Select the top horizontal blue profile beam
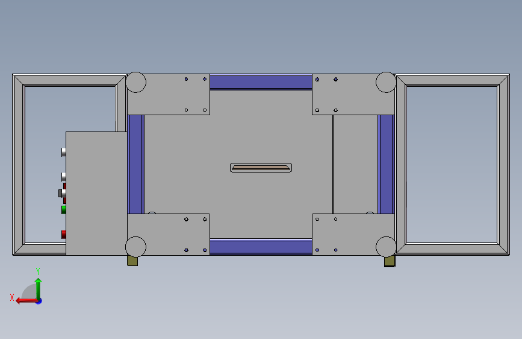This screenshot has height=339, width=522. (261, 82)
